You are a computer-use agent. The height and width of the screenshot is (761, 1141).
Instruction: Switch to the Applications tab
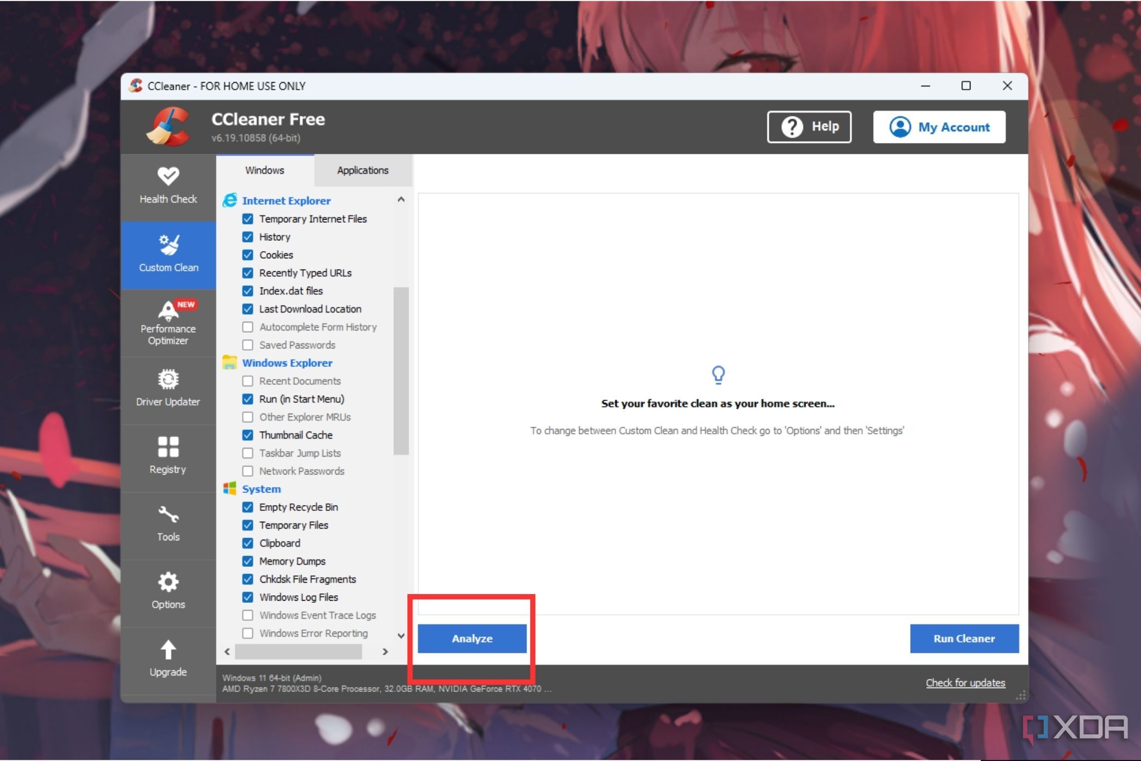[x=361, y=170]
